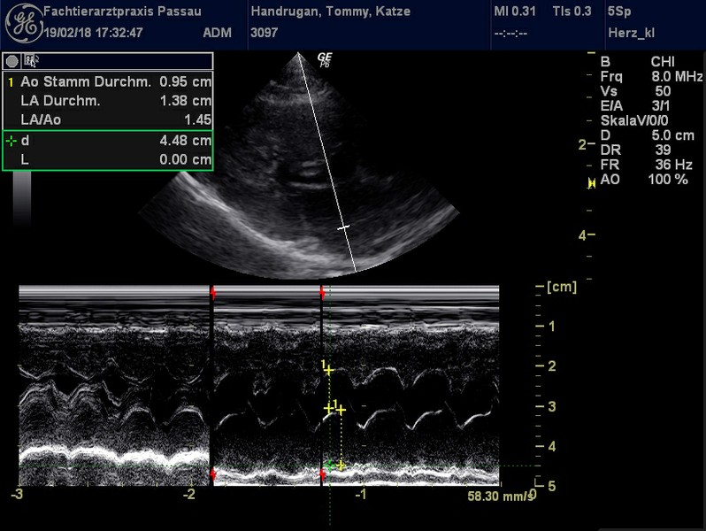
Task: Click the yellow 1 index beside Ao Stamm Durchm.
Action: [11, 82]
